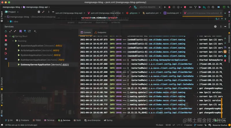Open Services panel settings gear

click(215, 27)
